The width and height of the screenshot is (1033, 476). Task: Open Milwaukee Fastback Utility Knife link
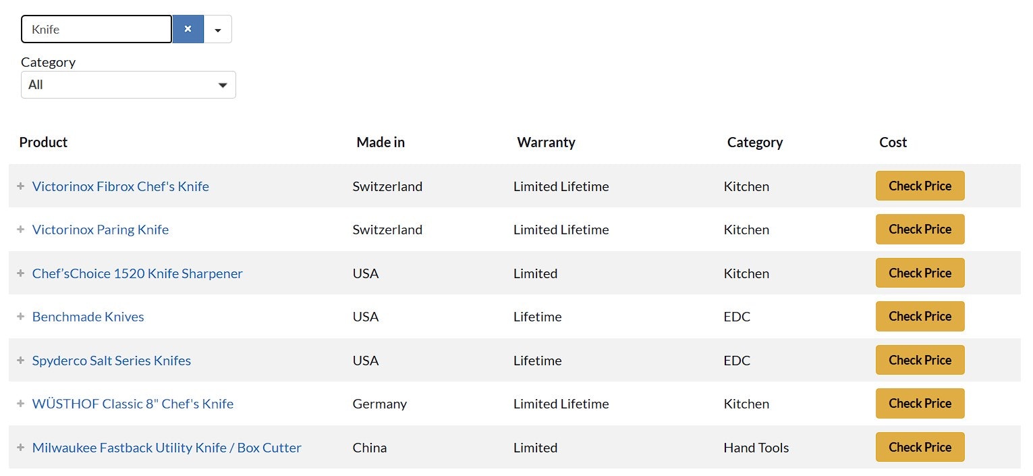click(167, 448)
